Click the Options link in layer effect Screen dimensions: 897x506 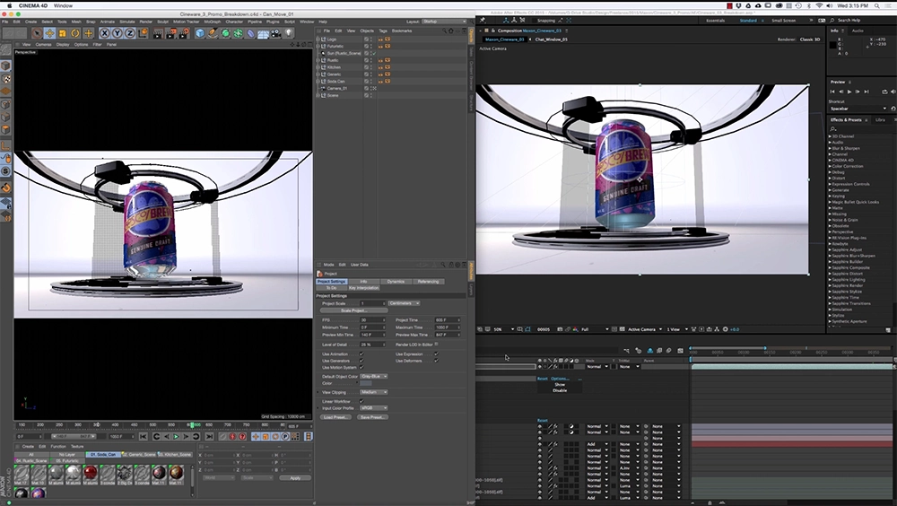click(560, 379)
